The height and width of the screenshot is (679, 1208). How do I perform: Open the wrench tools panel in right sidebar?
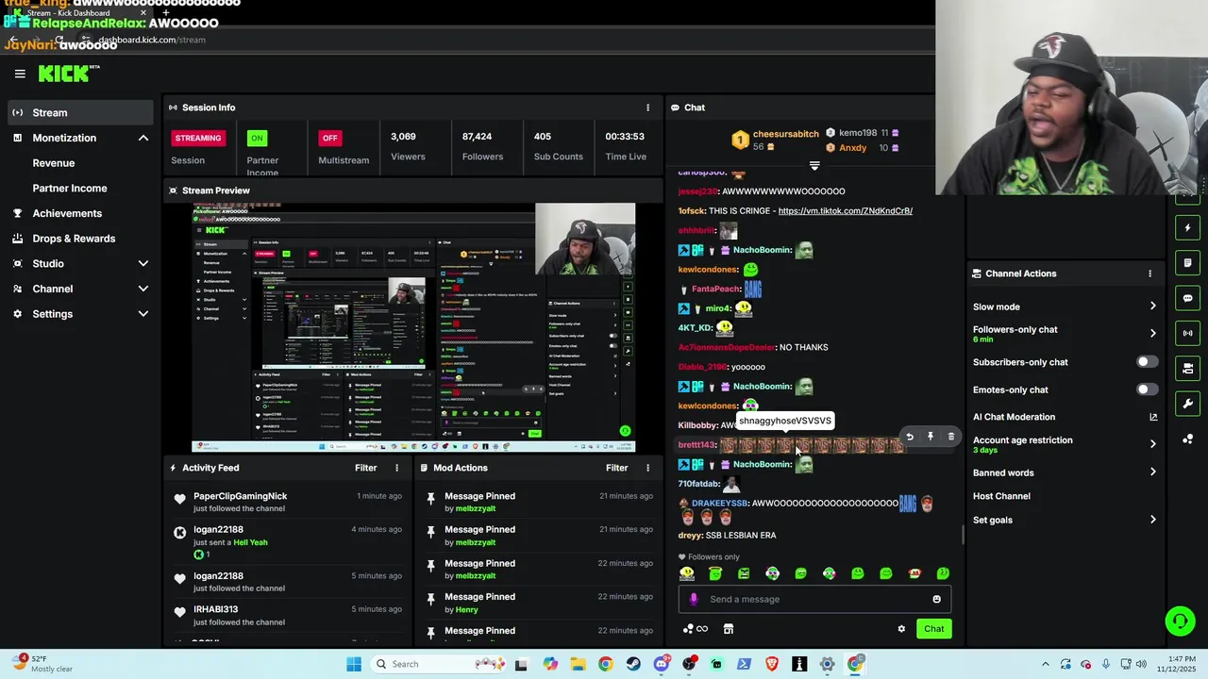pyautogui.click(x=1188, y=404)
